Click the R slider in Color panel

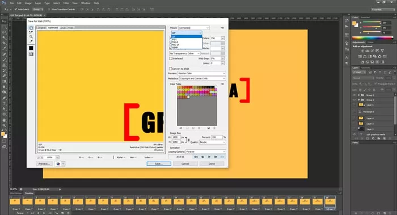[x=371, y=23]
